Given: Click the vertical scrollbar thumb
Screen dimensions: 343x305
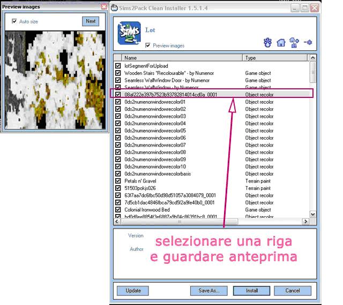Looking at the screenshot, I should click(x=313, y=72).
